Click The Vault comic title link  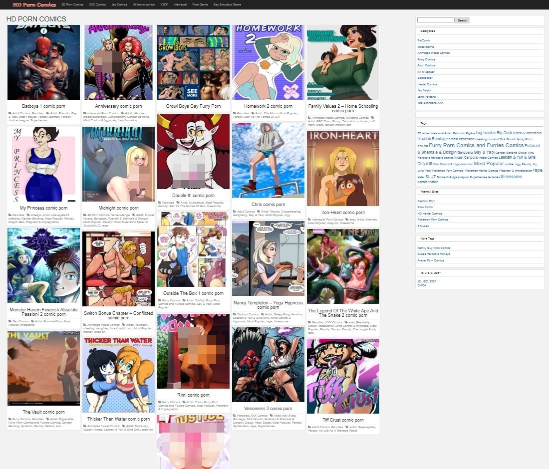(x=43, y=412)
